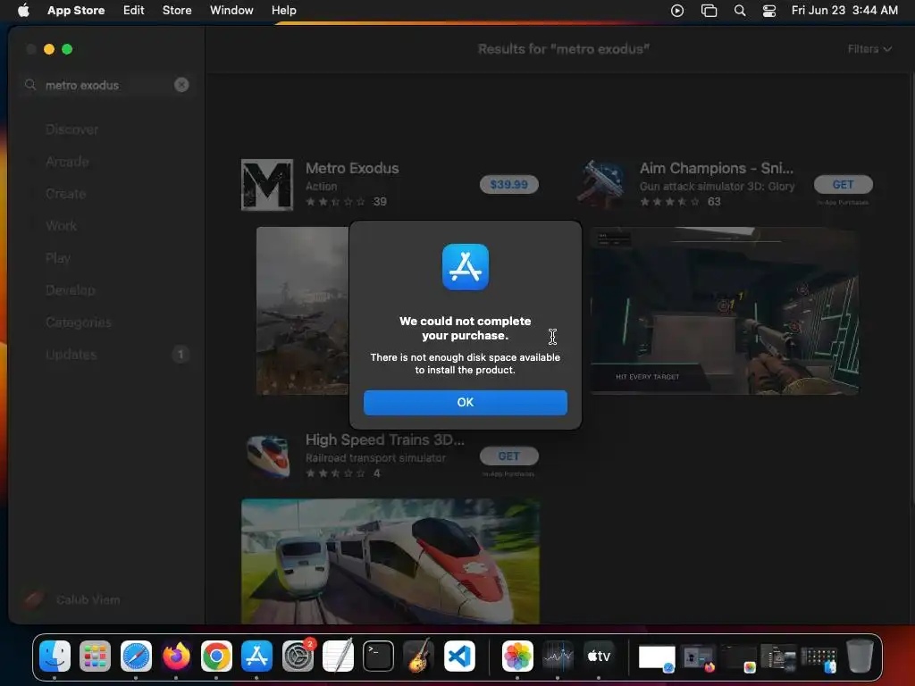Open the Work sidebar section
The image size is (915, 686).
62,226
